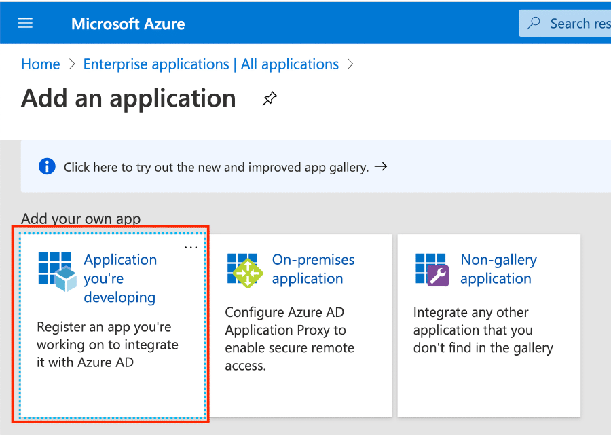This screenshot has width=611, height=435.
Task: Click the chevron after Enterprise applications breadcrumb
Action: 351,64
